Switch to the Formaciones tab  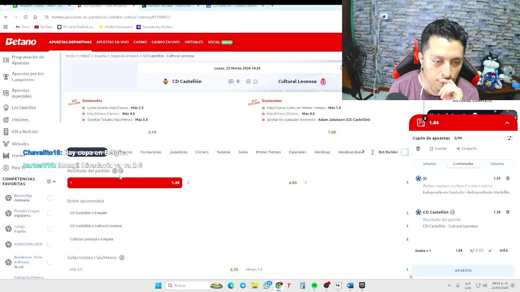(x=151, y=152)
